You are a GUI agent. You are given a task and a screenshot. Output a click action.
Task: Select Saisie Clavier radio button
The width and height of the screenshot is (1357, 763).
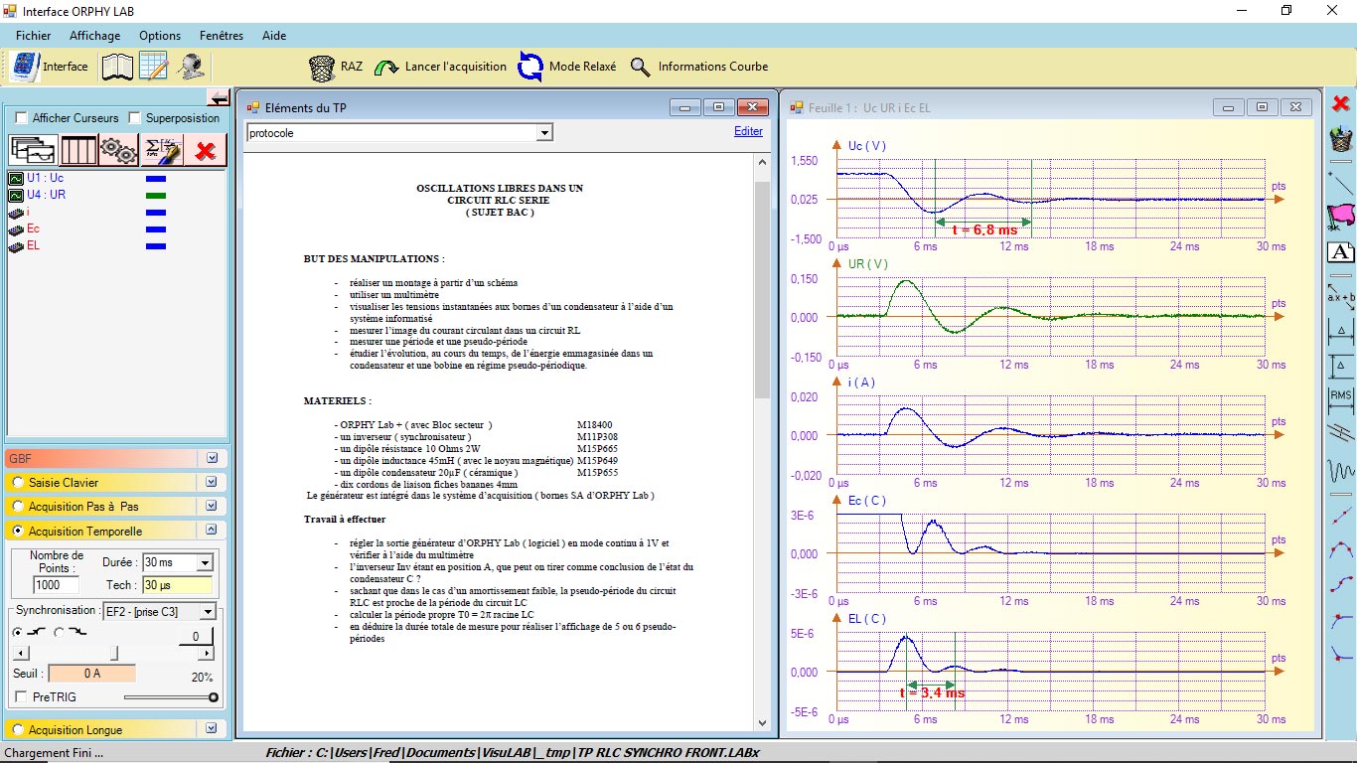point(19,483)
